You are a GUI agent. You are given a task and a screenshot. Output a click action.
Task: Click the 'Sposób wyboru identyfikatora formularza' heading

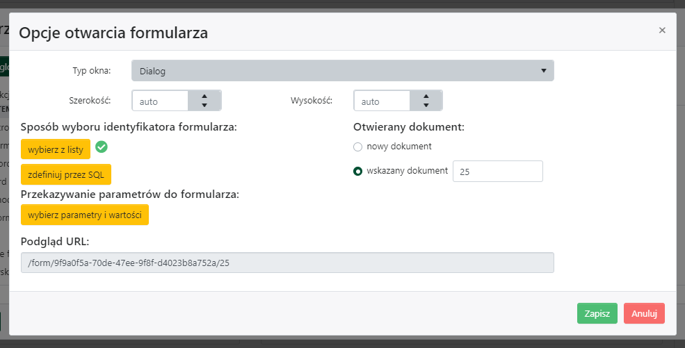point(129,127)
